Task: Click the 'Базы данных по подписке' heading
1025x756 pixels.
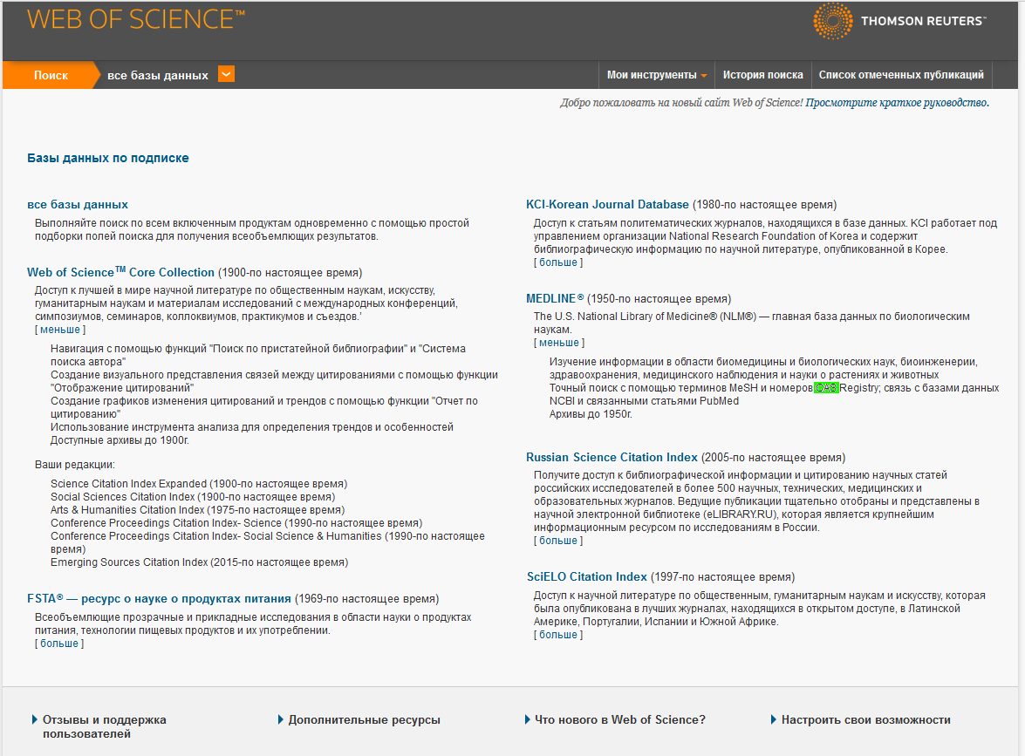Action: [108, 158]
